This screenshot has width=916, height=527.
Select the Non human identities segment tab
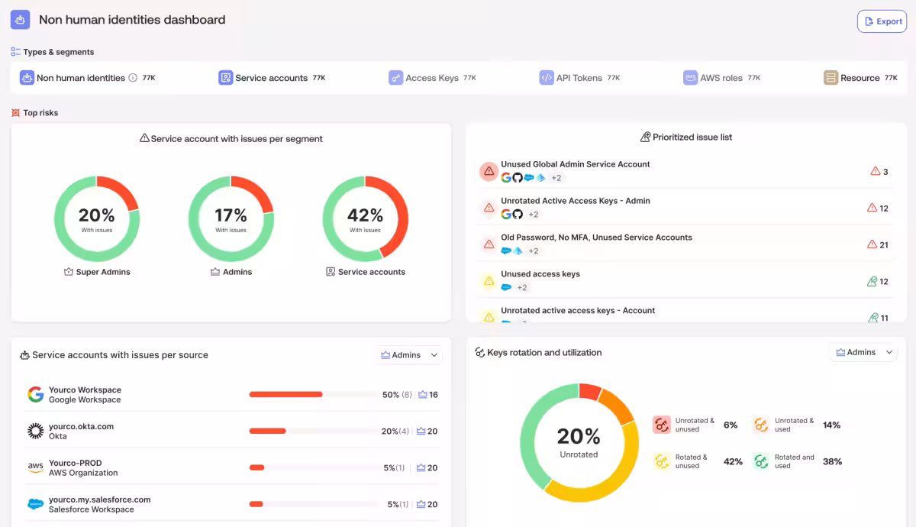[x=80, y=78]
